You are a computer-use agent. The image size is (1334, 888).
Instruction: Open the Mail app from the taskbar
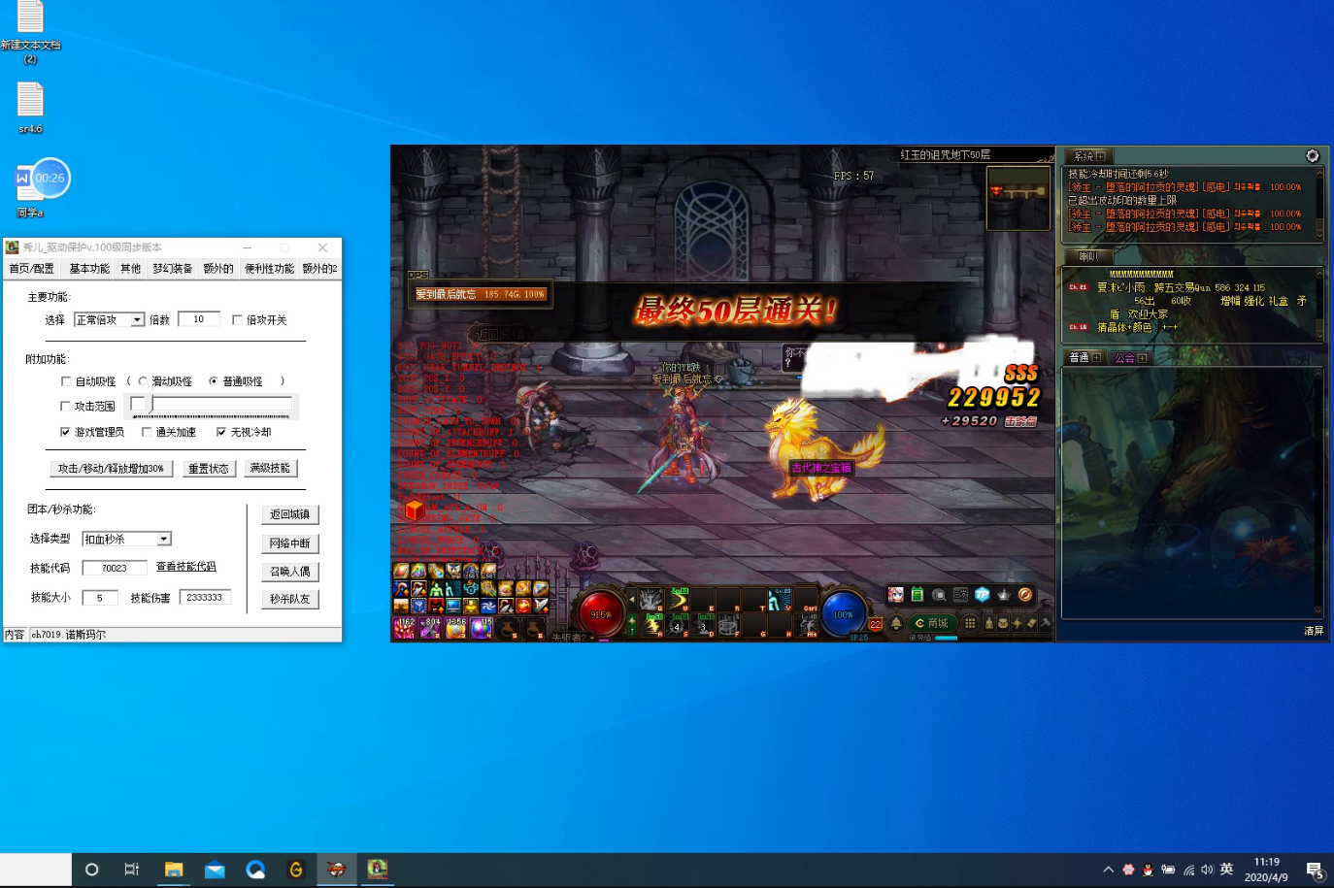[215, 870]
